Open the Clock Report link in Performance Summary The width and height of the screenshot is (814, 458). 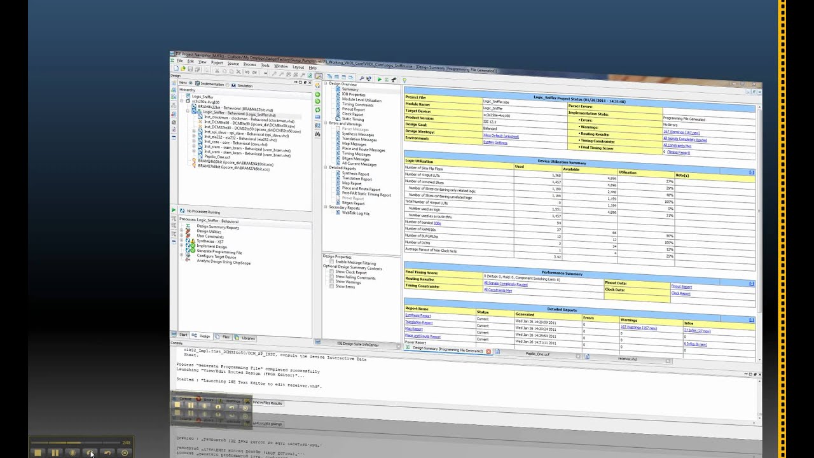pyautogui.click(x=680, y=293)
